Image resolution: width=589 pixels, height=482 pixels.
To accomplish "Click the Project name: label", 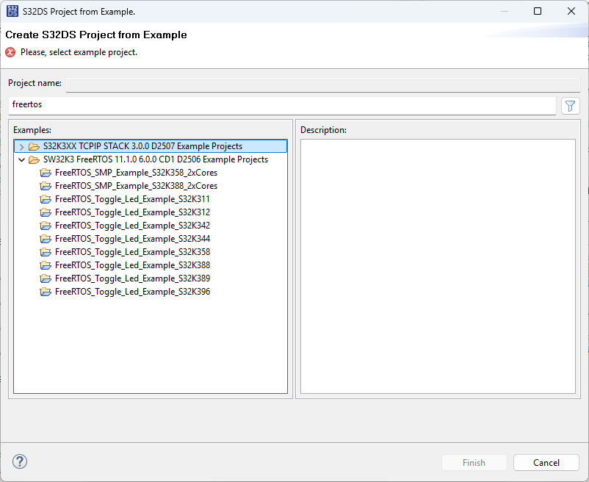I will click(x=35, y=83).
